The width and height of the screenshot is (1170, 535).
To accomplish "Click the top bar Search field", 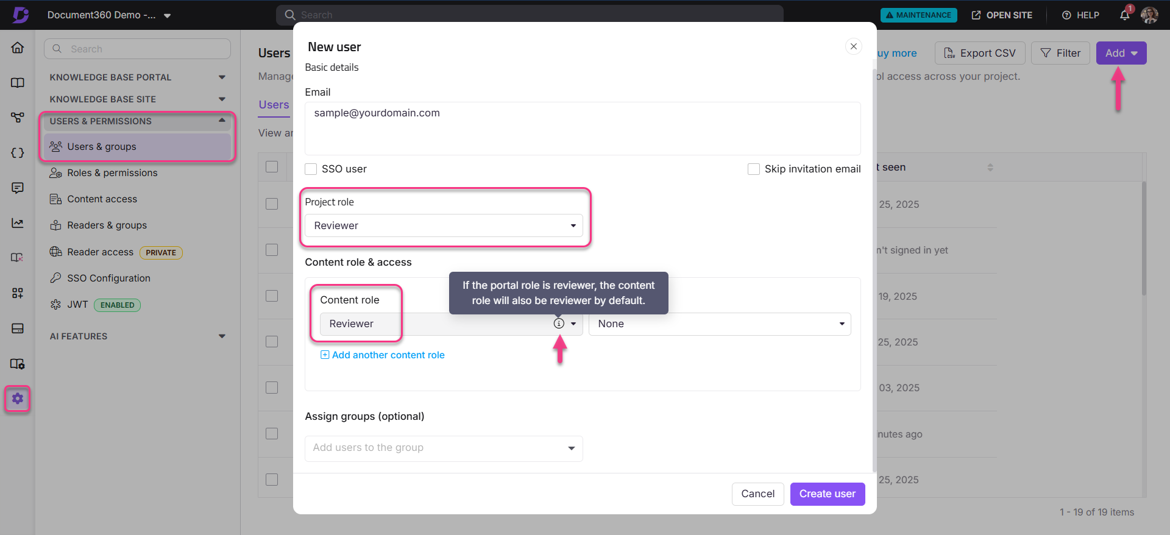I will (530, 14).
